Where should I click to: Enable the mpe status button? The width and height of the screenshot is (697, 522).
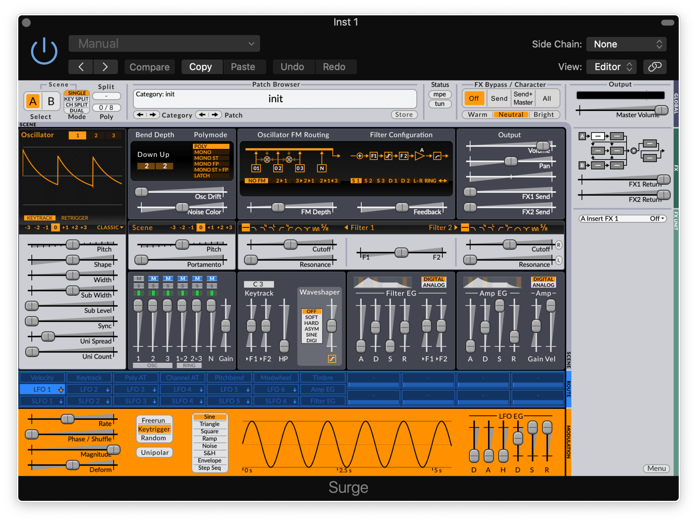[x=440, y=94]
